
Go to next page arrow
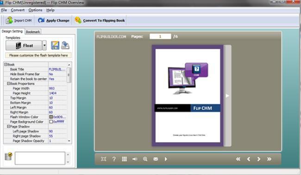[259, 159]
